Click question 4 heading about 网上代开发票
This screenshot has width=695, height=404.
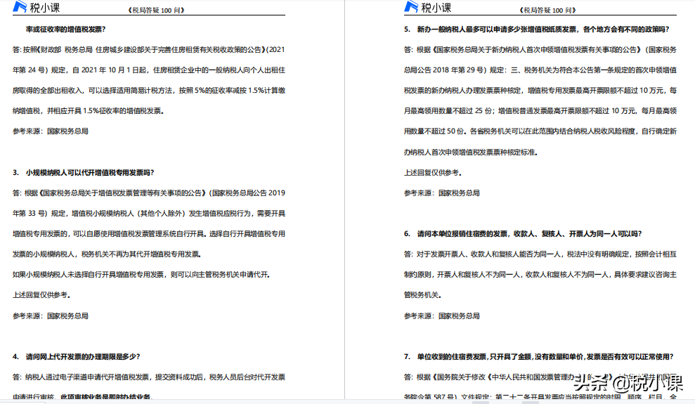click(x=77, y=356)
